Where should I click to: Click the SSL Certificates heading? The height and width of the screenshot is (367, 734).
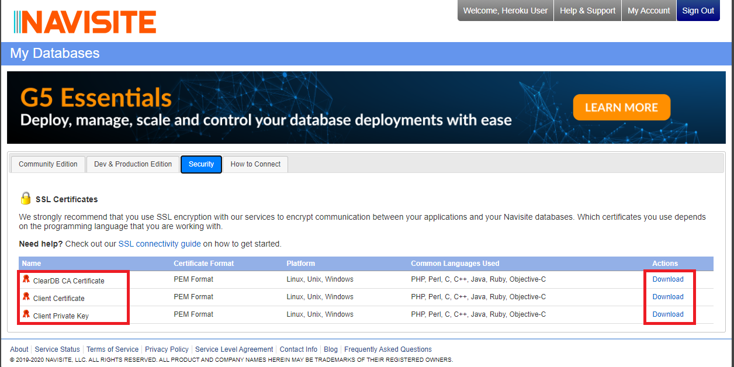(67, 199)
